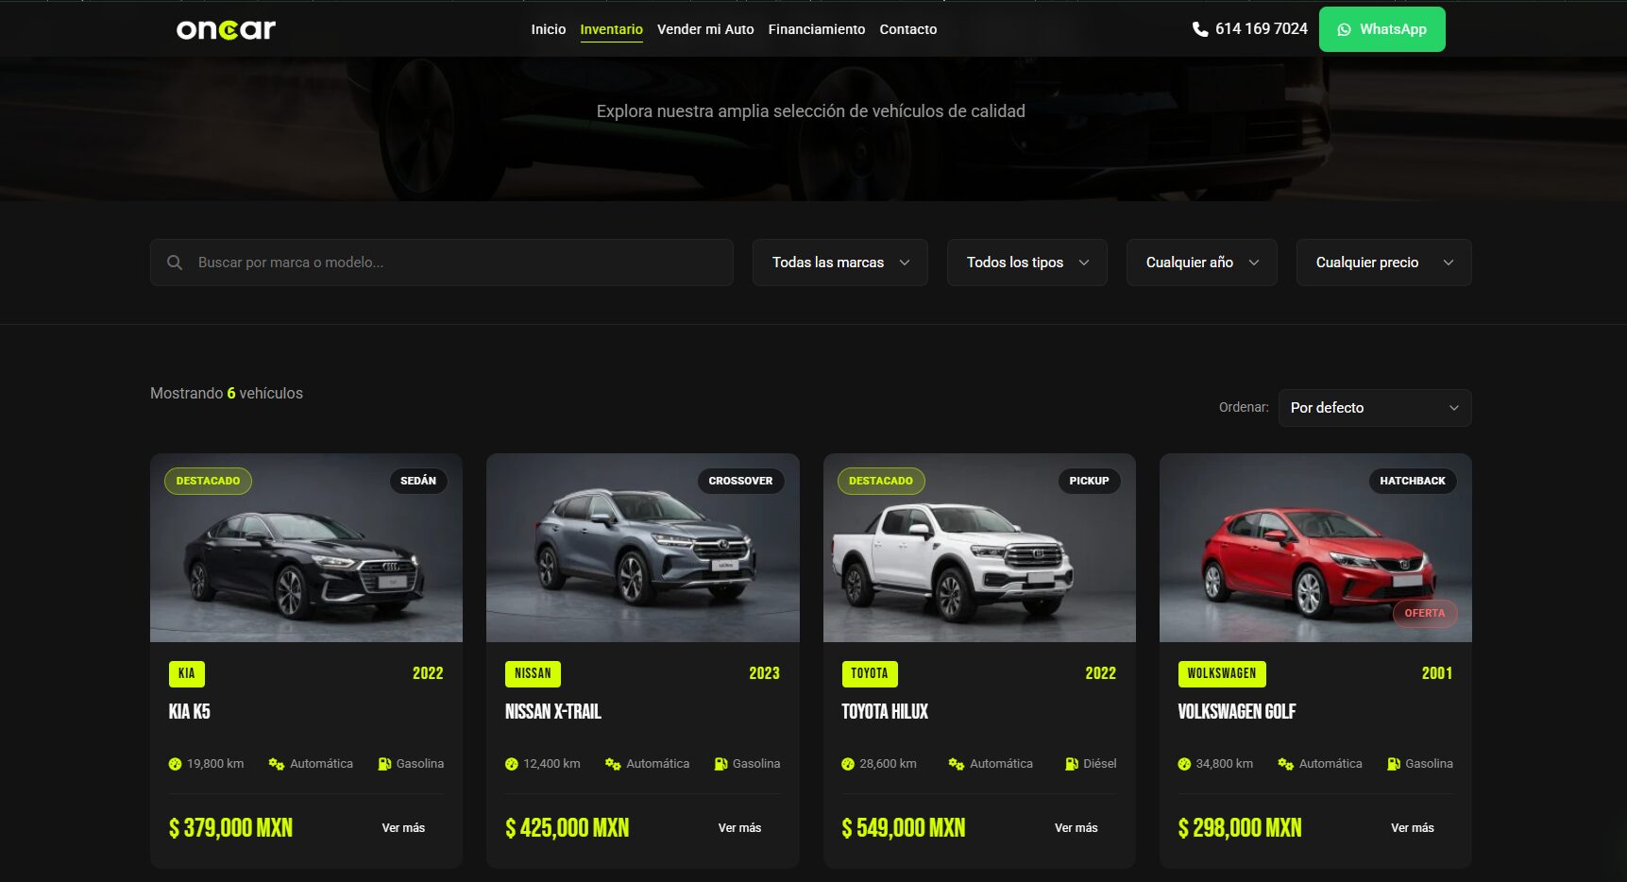Click the phone icon beside 614 169 7024
Viewport: 1627px width, 882px height.
[1200, 29]
